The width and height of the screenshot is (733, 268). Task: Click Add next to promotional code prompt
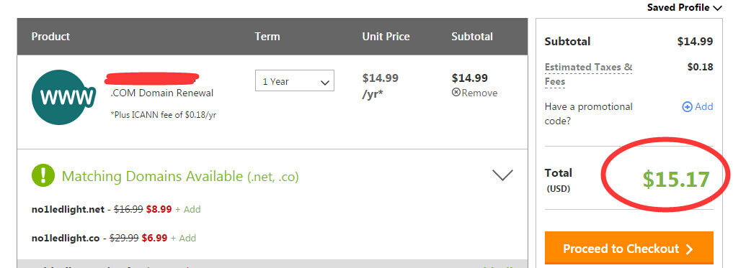coord(698,107)
